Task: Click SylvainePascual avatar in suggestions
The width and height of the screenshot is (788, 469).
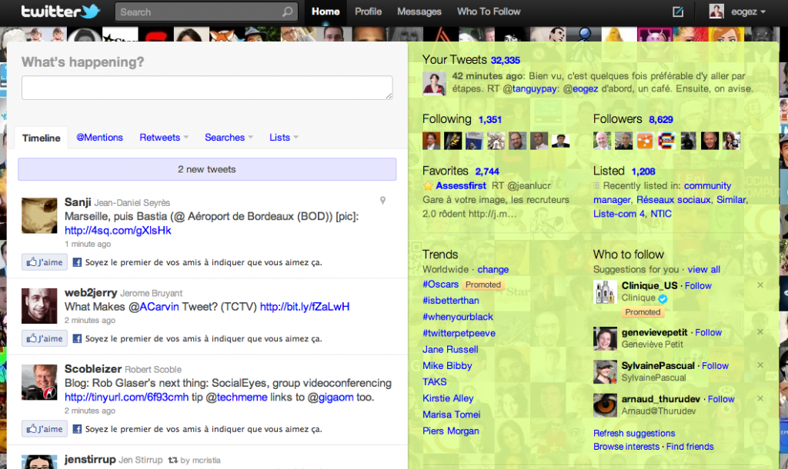Action: [x=605, y=371]
